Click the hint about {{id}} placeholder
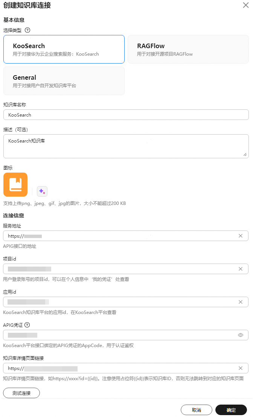 [x=123, y=378]
